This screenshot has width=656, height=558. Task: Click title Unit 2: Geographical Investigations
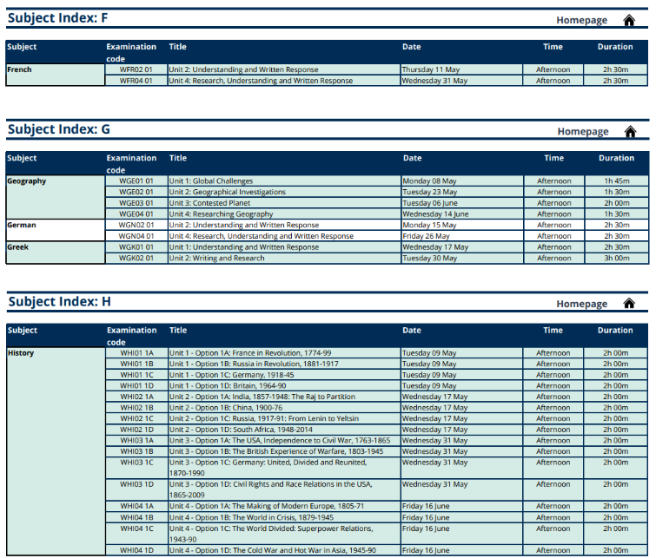tap(227, 192)
